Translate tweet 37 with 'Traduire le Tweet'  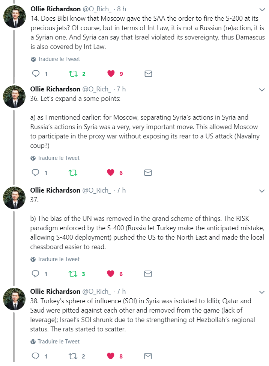click(x=59, y=259)
